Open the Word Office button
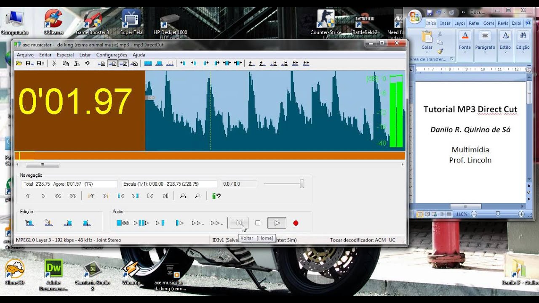The width and height of the screenshot is (539, 303). 415,17
